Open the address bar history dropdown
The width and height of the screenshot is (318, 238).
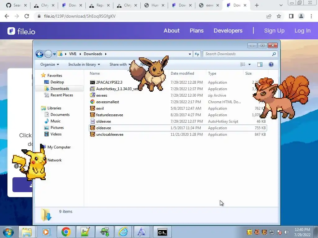tap(190, 54)
